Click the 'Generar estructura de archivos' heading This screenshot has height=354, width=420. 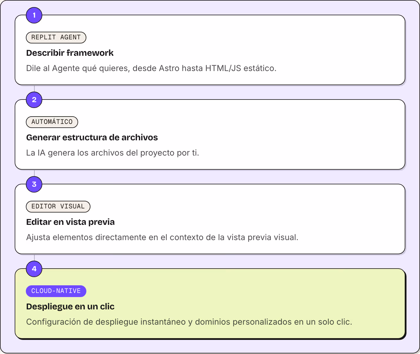tap(92, 138)
